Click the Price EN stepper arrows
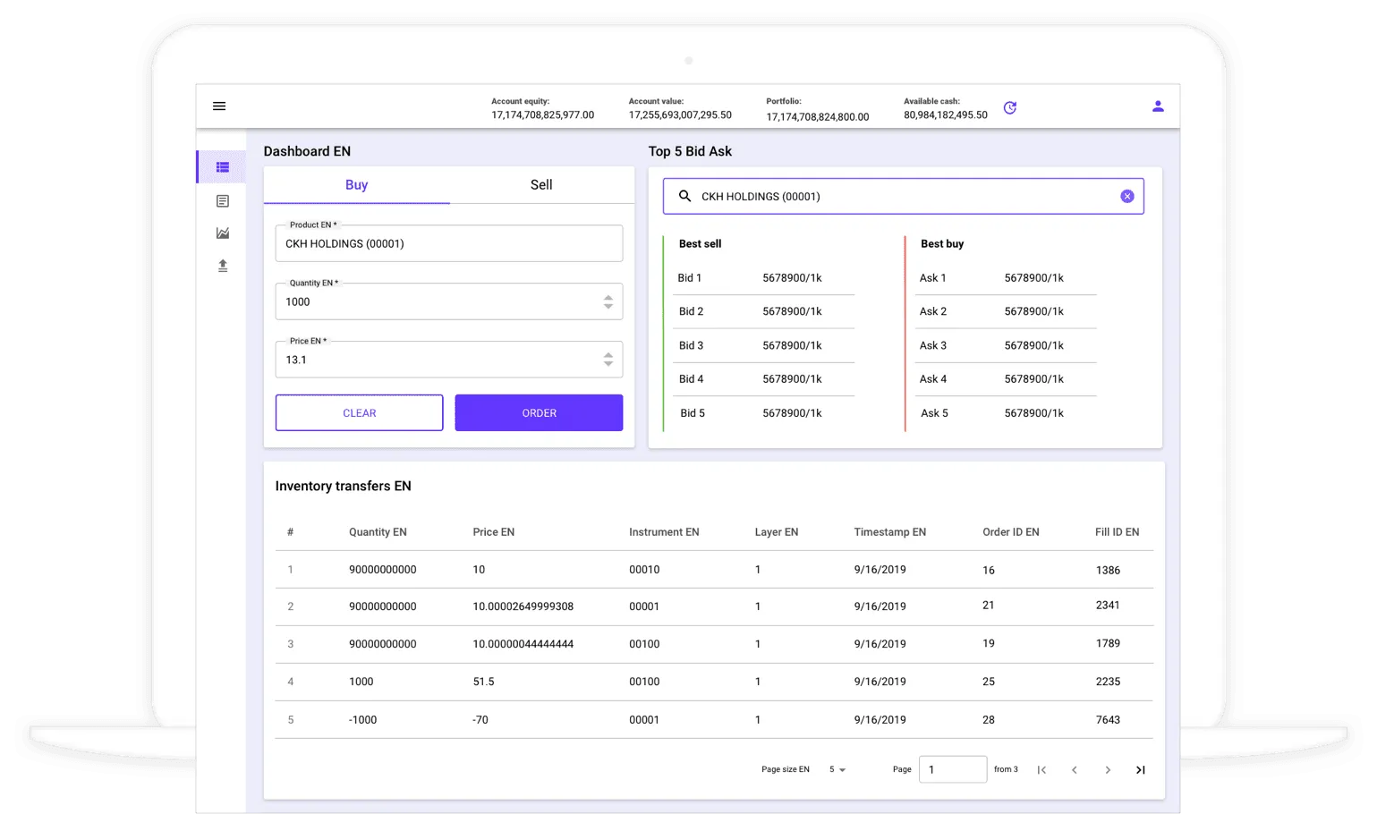Screen dimensions: 1377x814 point(608,360)
